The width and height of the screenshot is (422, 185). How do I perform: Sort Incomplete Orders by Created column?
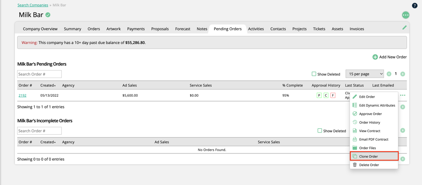click(x=48, y=142)
